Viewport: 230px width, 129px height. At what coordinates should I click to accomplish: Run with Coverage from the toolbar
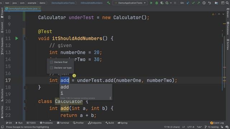pos(162,3)
